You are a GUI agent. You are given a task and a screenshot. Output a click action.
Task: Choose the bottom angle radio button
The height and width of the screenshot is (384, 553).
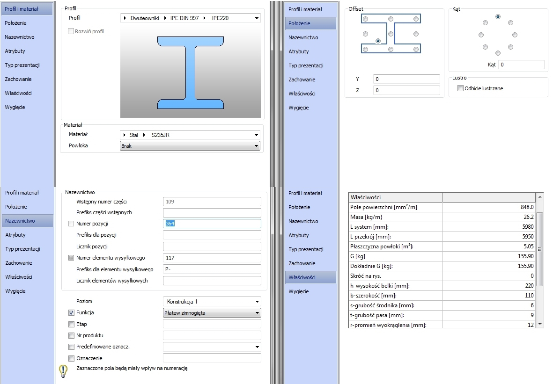(x=498, y=53)
